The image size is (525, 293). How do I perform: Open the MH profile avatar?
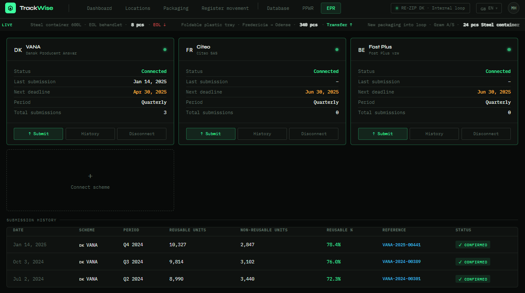click(513, 8)
